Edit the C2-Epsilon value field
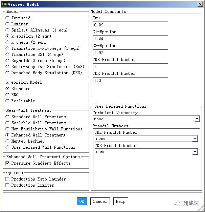205x212 pixels. tap(130, 53)
